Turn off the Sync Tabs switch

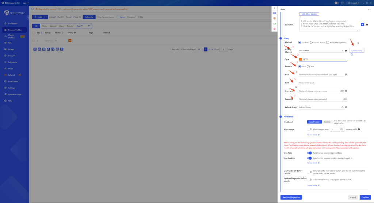point(310,153)
